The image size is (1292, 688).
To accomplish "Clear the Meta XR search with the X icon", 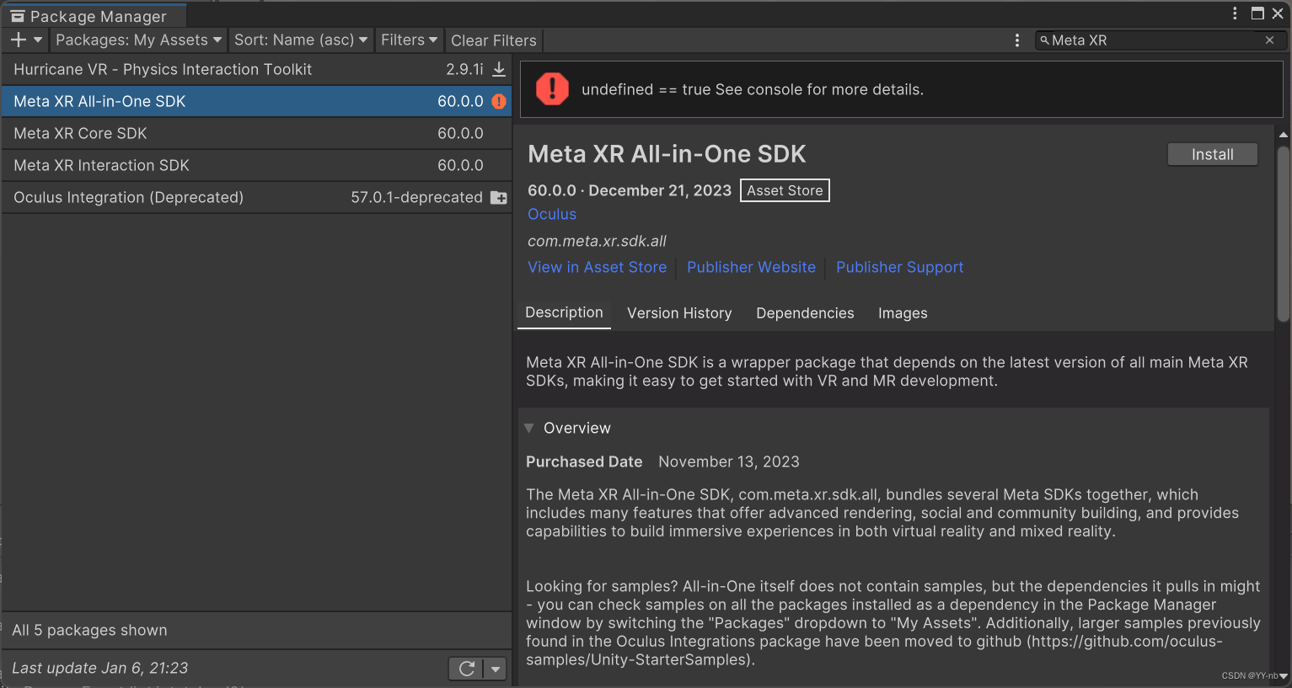I will click(1269, 40).
